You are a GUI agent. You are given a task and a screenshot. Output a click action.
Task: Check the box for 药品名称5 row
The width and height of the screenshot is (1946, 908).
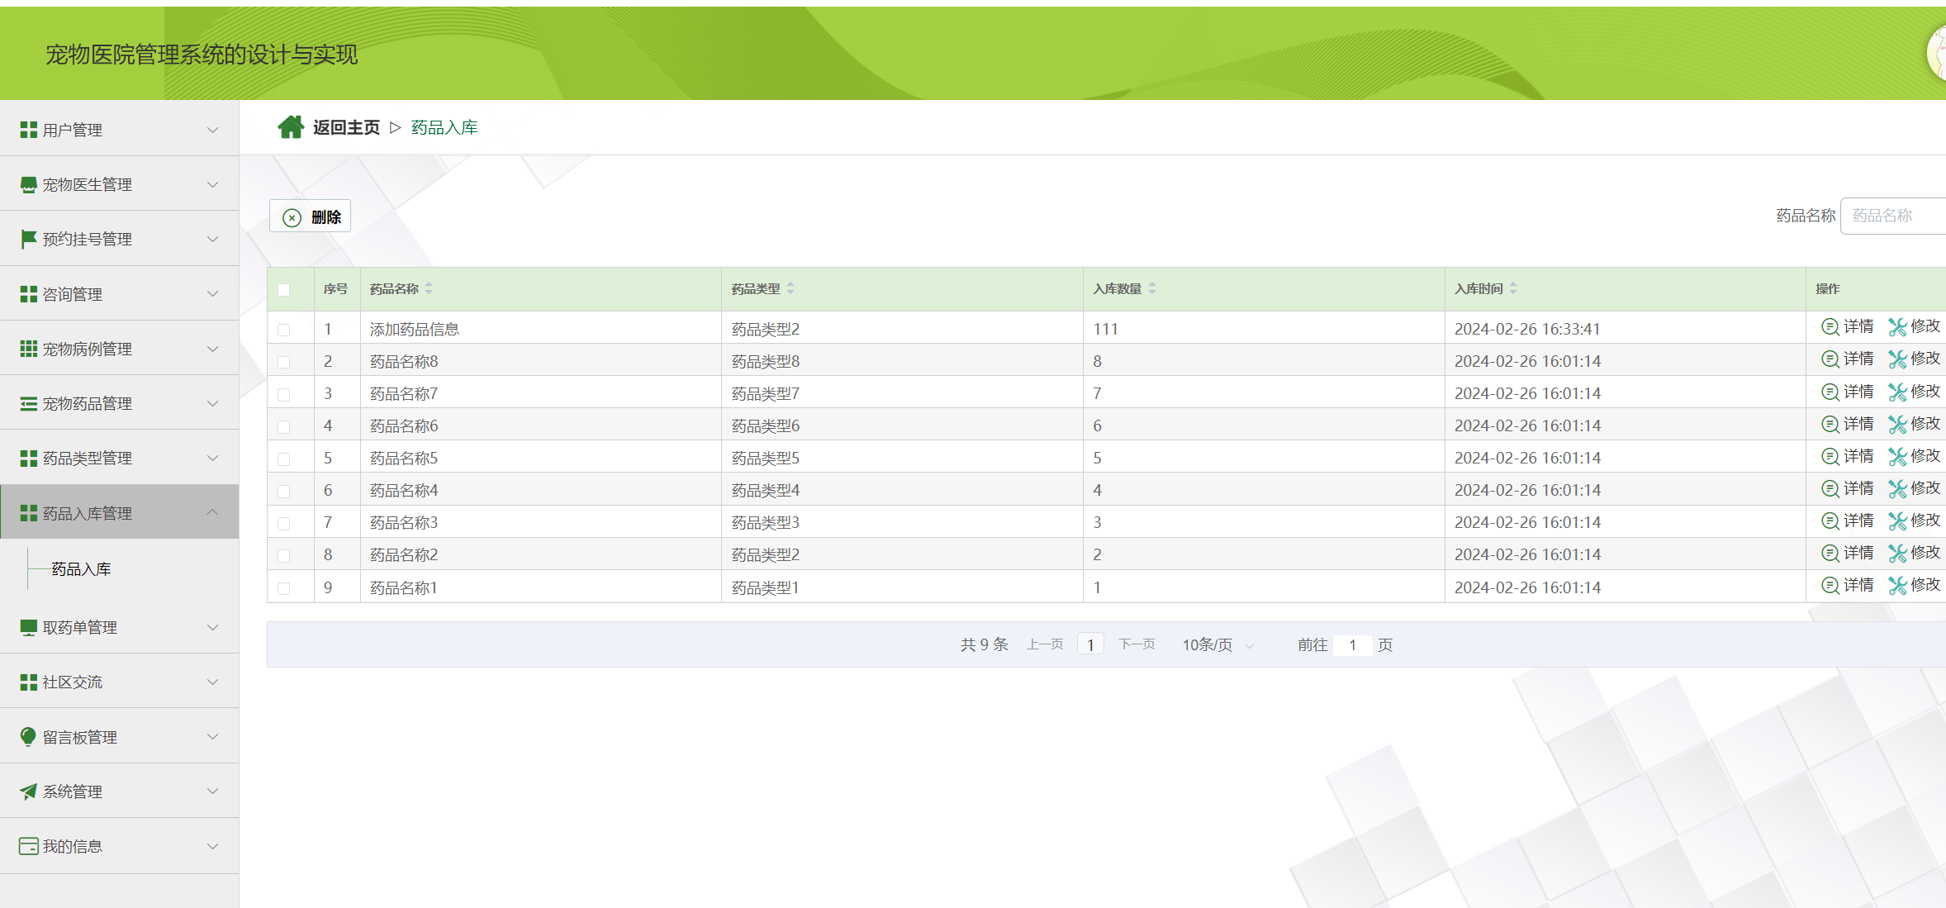pyautogui.click(x=284, y=459)
